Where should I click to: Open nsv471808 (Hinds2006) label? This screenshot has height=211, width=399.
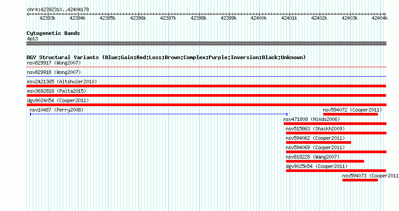pos(312,119)
